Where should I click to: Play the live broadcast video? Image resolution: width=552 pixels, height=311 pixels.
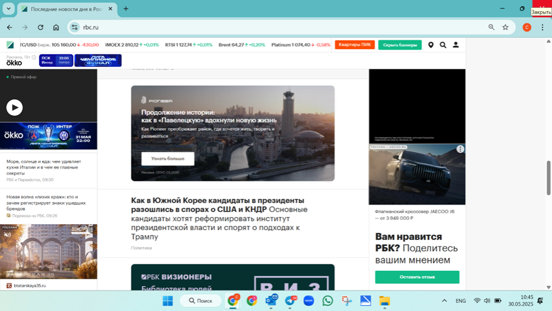point(14,107)
